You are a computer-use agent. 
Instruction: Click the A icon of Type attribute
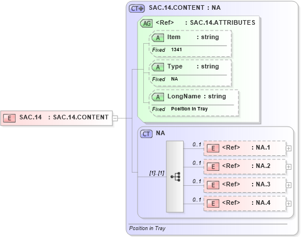158,67
